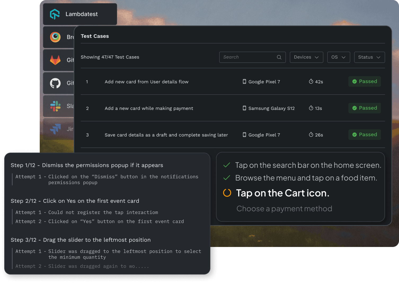
Task: Select 'Step 3/12 - Drag the slider' heading
Action: pos(81,240)
